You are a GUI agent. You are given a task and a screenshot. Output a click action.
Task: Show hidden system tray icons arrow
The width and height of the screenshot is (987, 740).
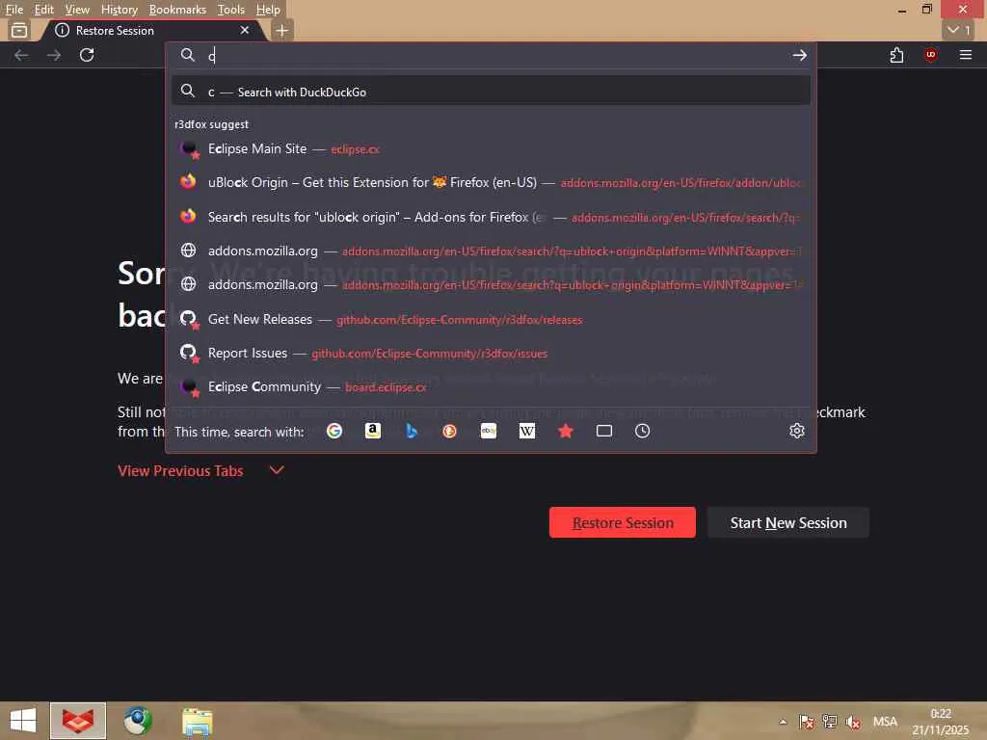pyautogui.click(x=783, y=722)
